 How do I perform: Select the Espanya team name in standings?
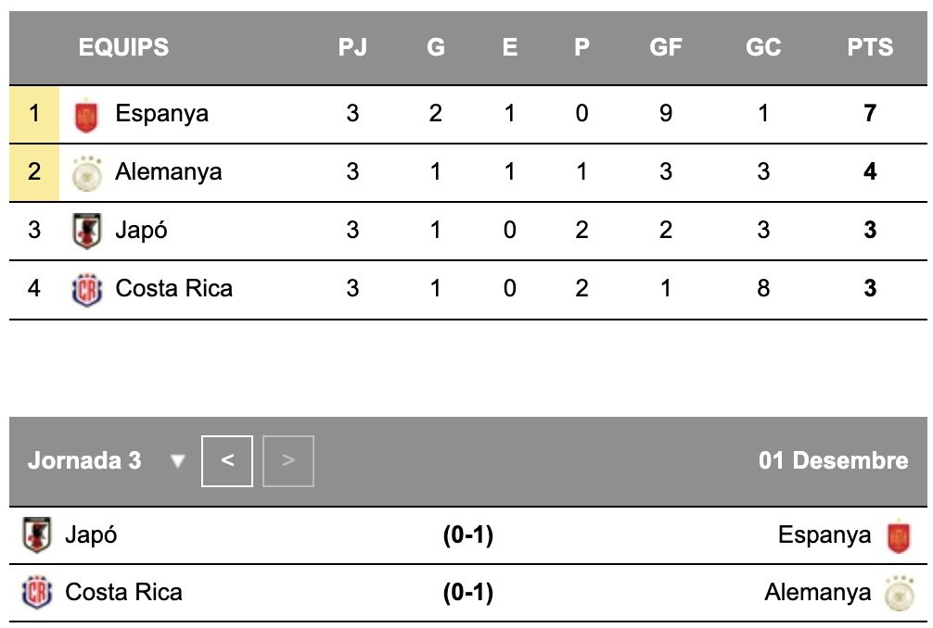[161, 114]
